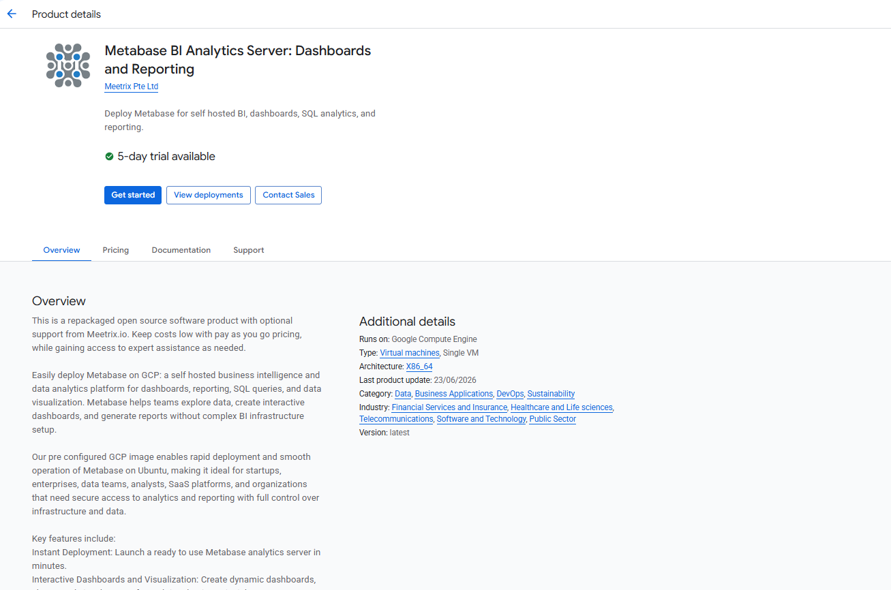Open Software and Technology industry link
The width and height of the screenshot is (891, 590).
481,419
